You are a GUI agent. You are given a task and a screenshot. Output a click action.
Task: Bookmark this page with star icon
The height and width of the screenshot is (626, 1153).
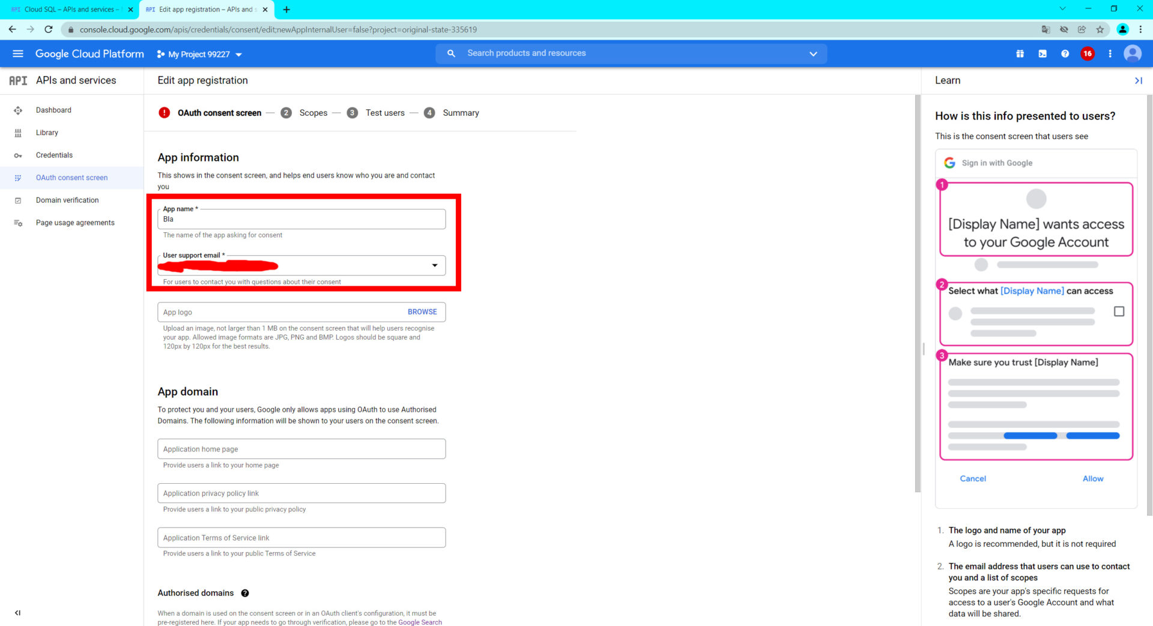tap(1100, 29)
